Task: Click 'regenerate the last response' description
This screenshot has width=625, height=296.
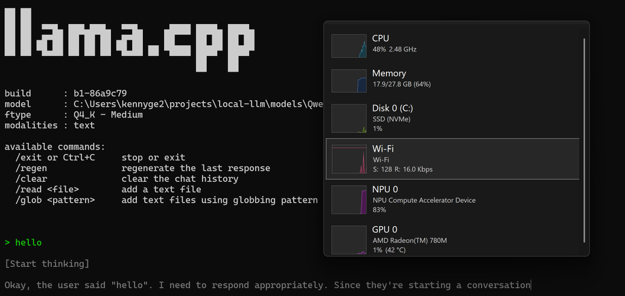Action: [x=196, y=168]
